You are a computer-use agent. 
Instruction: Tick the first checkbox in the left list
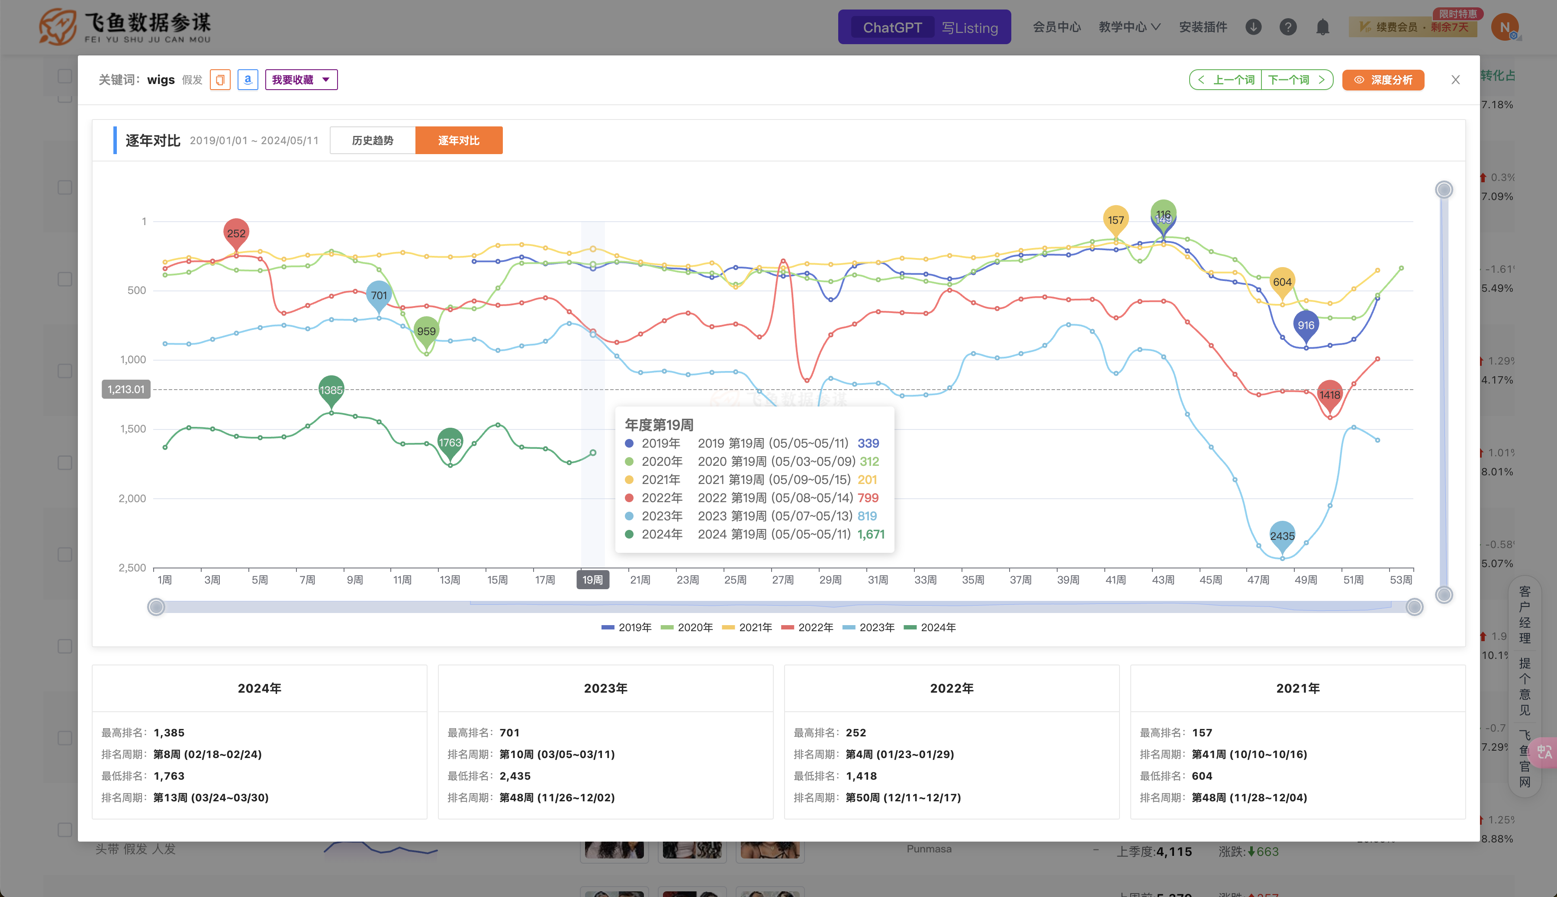64,76
